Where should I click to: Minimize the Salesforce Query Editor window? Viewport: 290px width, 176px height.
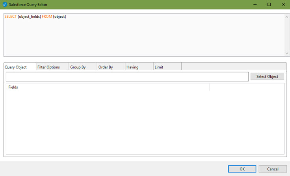pos(255,4)
